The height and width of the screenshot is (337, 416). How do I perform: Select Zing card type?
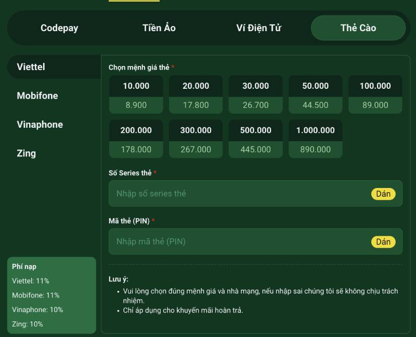point(27,153)
